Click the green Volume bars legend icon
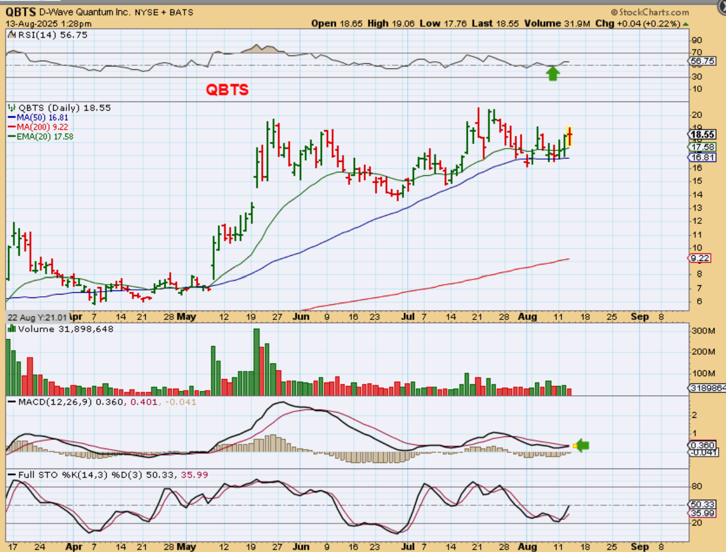Screen dimensions: 726x552 (x=12, y=329)
